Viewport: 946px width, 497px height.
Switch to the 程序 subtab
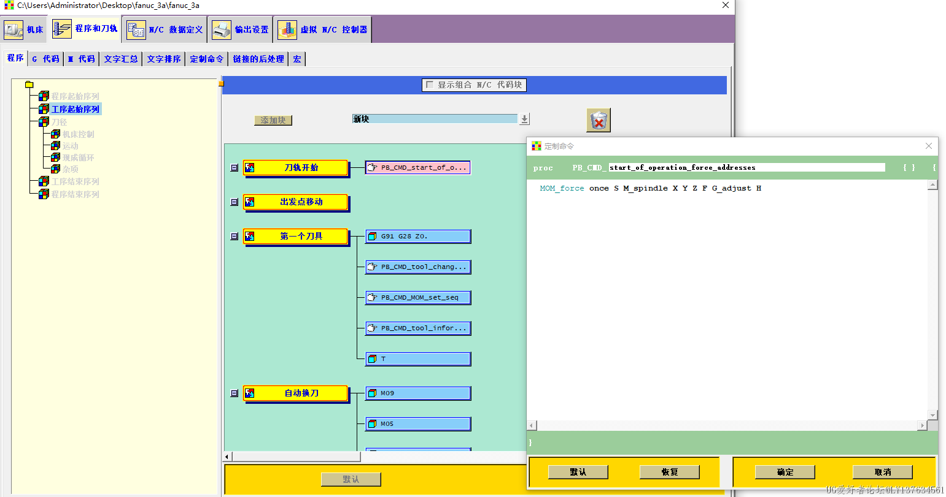(15, 58)
